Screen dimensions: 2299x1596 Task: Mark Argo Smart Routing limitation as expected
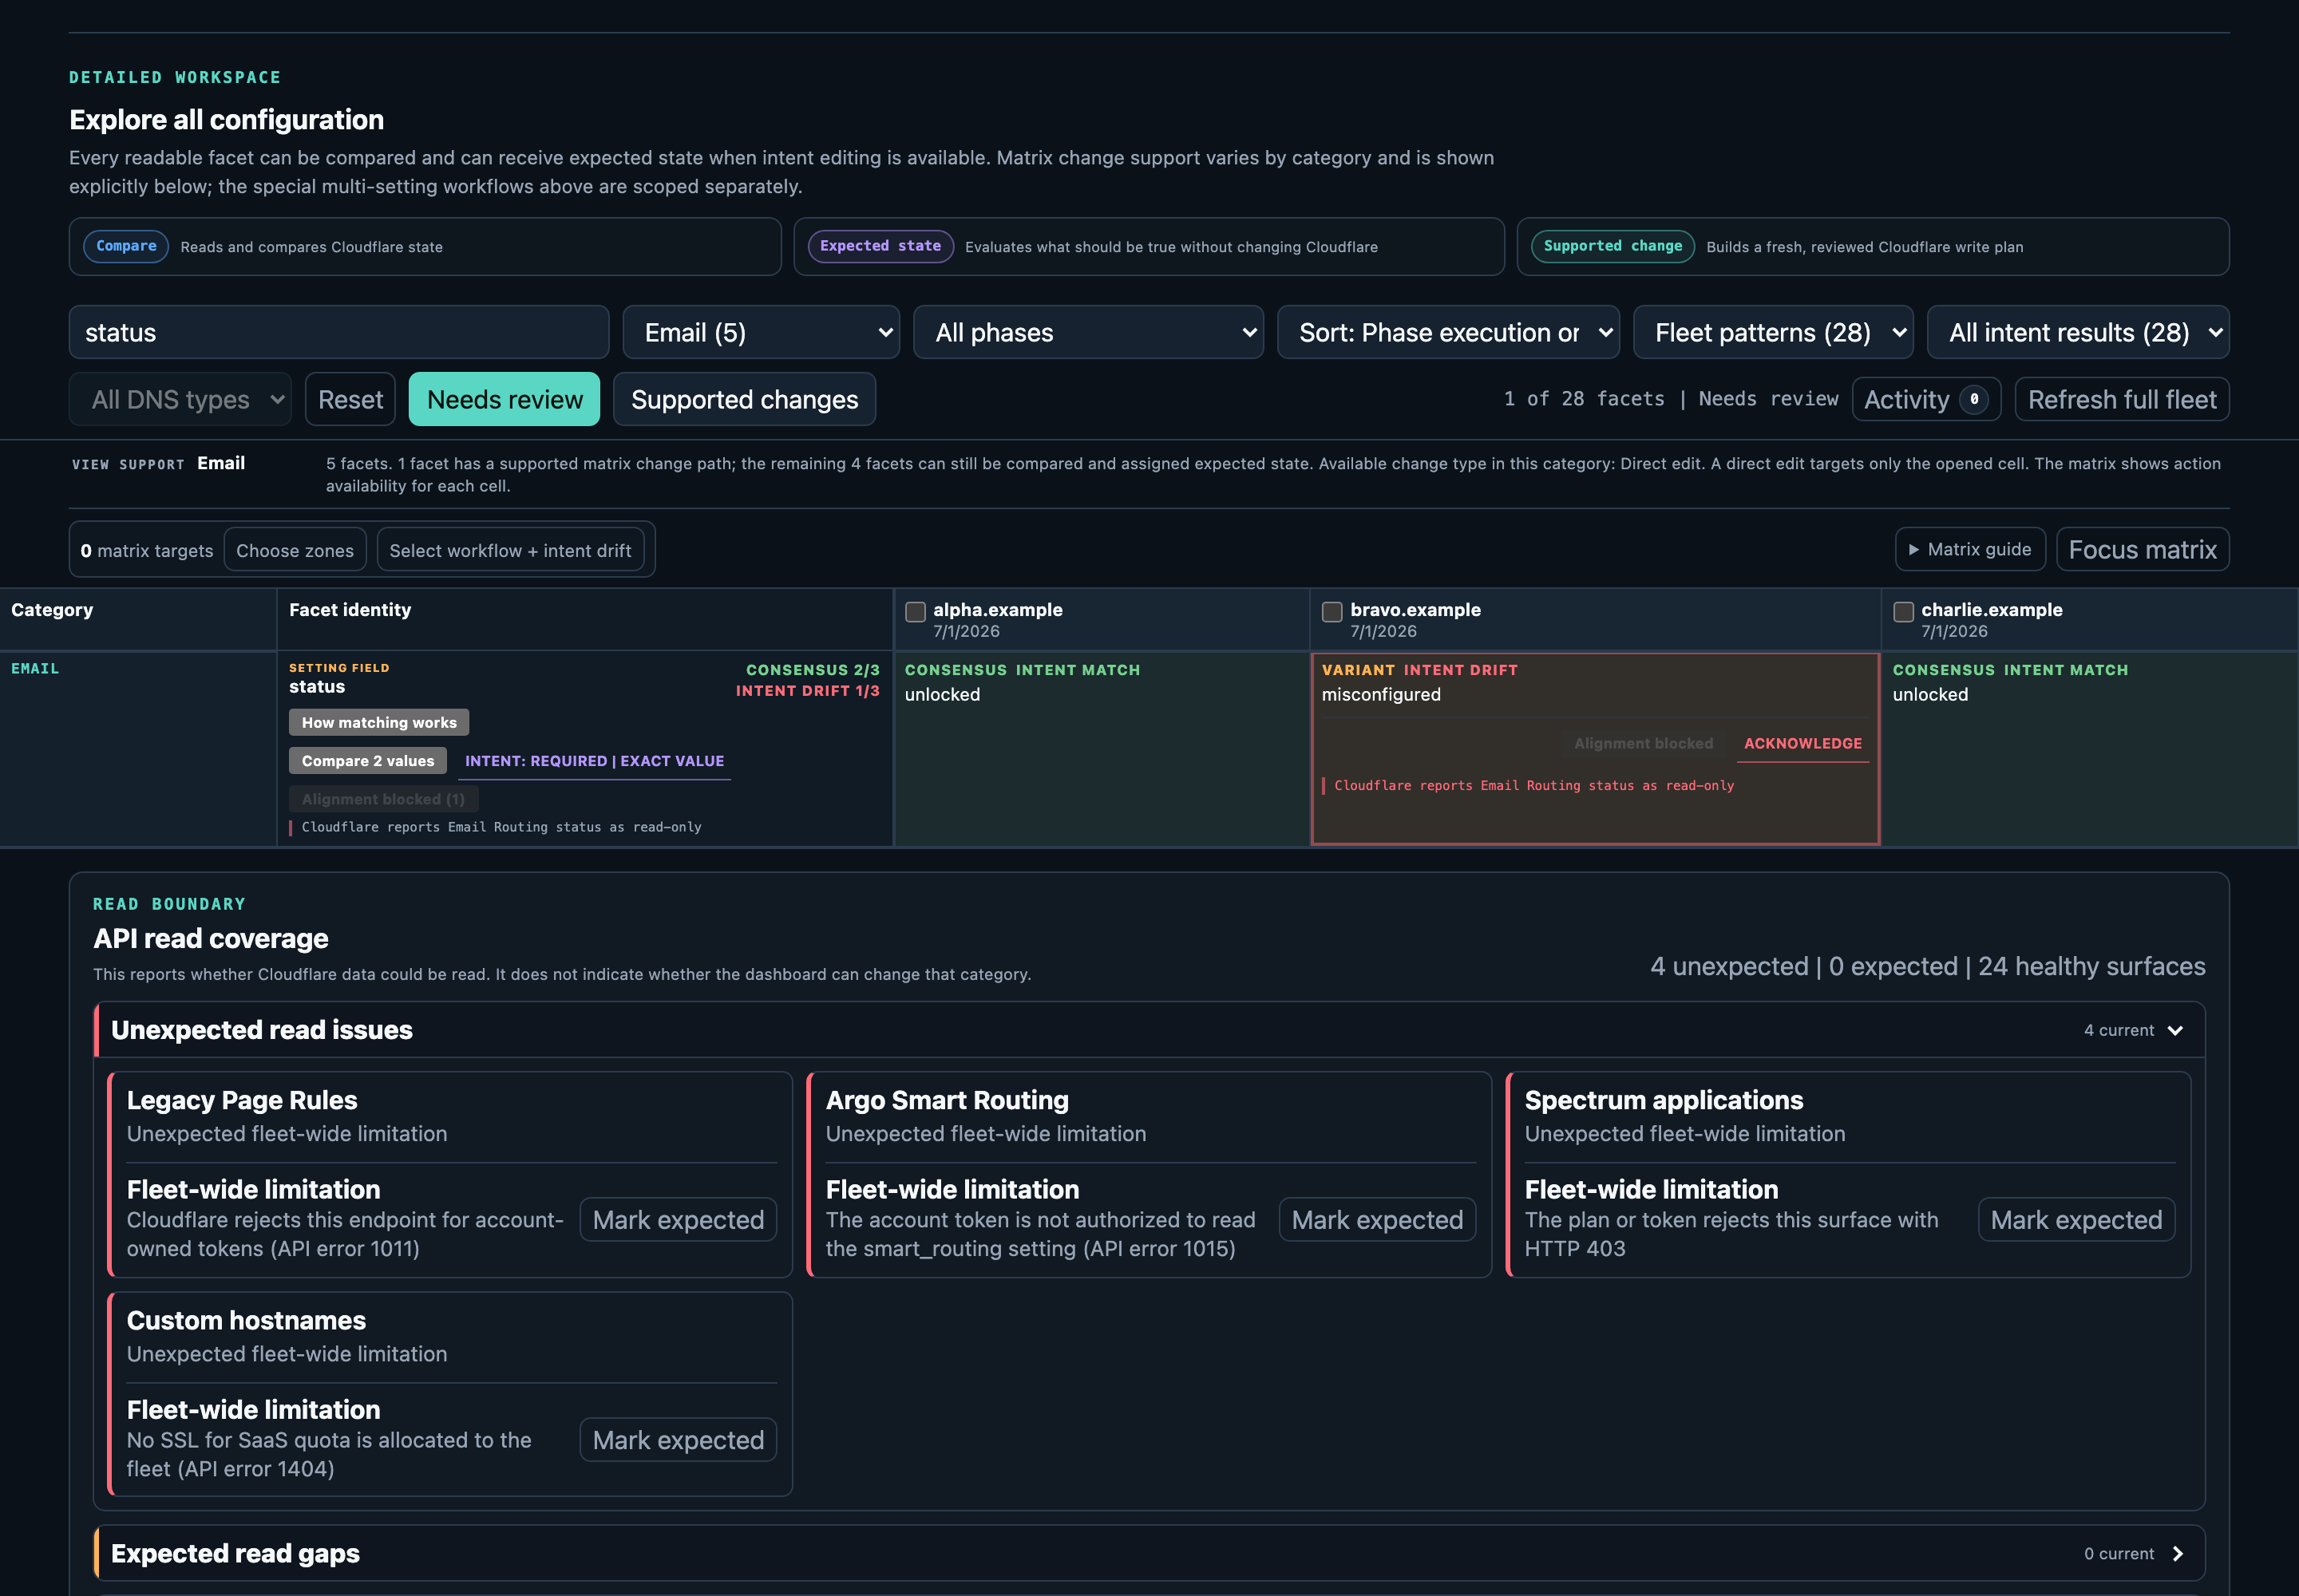(1376, 1219)
